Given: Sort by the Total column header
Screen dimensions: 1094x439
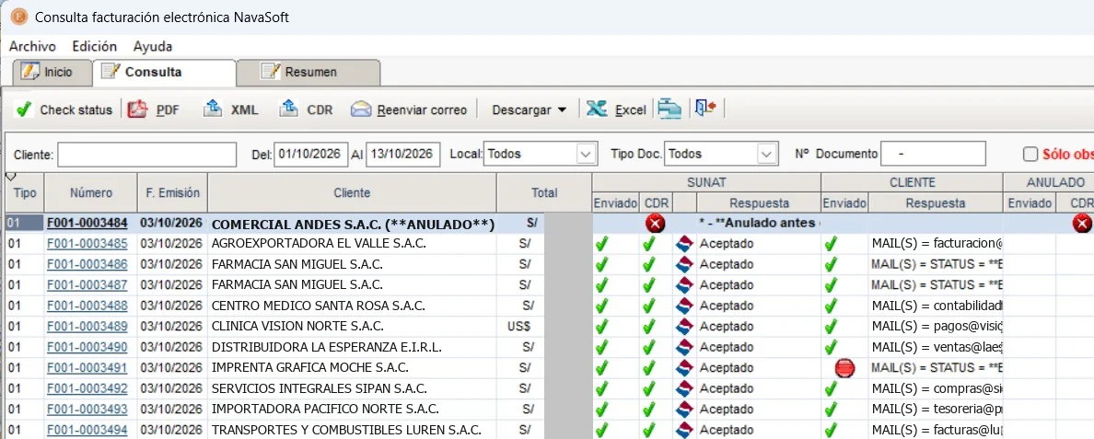Looking at the screenshot, I should [544, 193].
